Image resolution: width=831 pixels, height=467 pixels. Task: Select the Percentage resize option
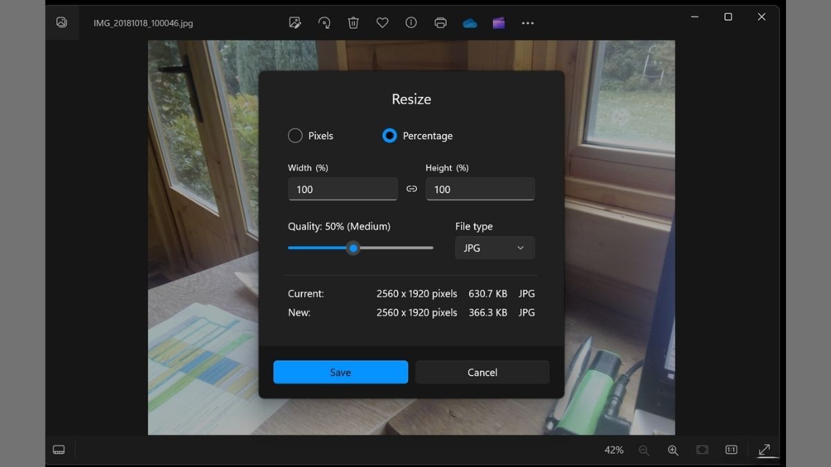[x=389, y=136]
